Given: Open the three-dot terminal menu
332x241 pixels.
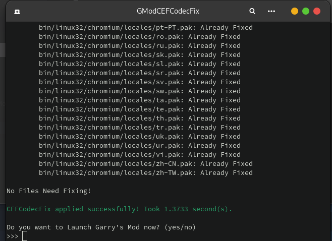Looking at the screenshot, I should [x=271, y=11].
